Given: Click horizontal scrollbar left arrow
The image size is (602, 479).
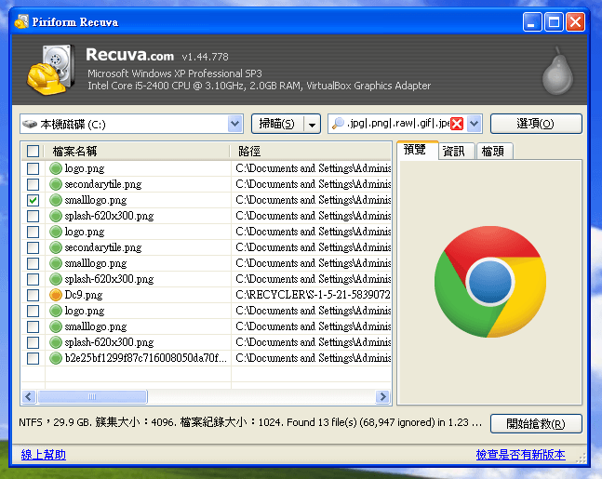Looking at the screenshot, I should point(29,396).
